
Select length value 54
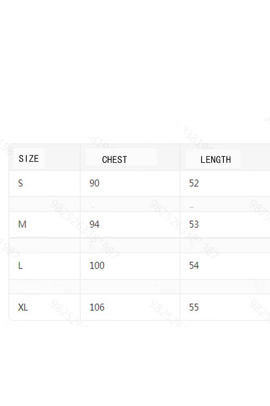194,266
